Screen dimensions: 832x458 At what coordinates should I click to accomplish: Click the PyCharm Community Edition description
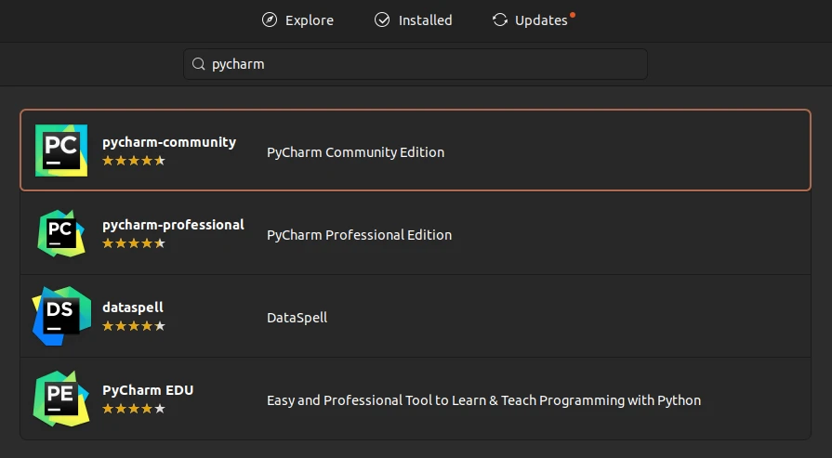(355, 152)
